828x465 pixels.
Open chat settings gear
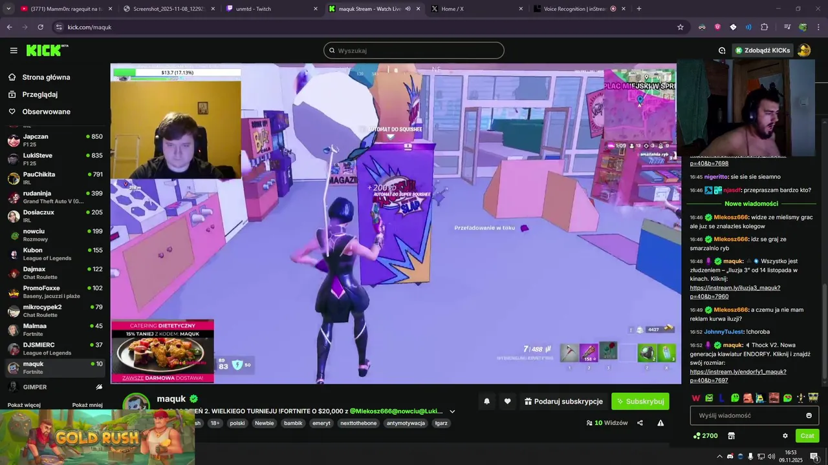[785, 436]
